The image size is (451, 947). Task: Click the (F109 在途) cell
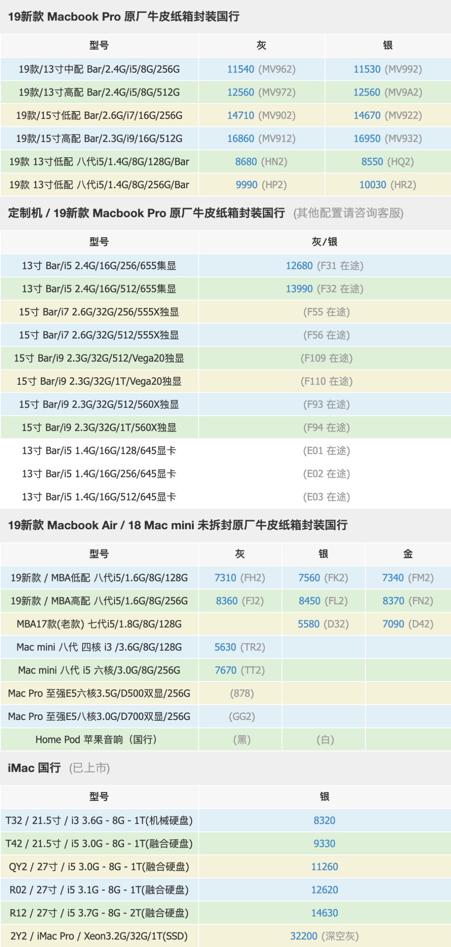click(x=327, y=359)
